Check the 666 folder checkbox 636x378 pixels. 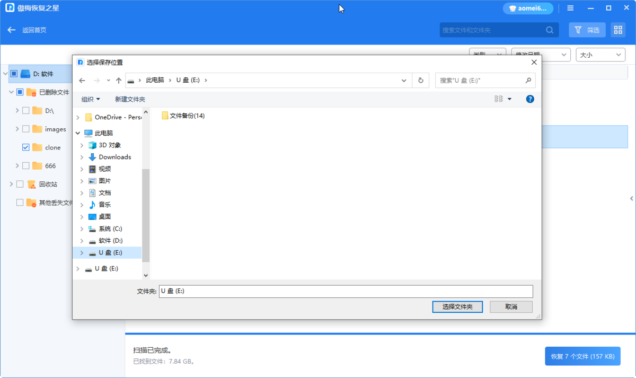click(x=25, y=166)
